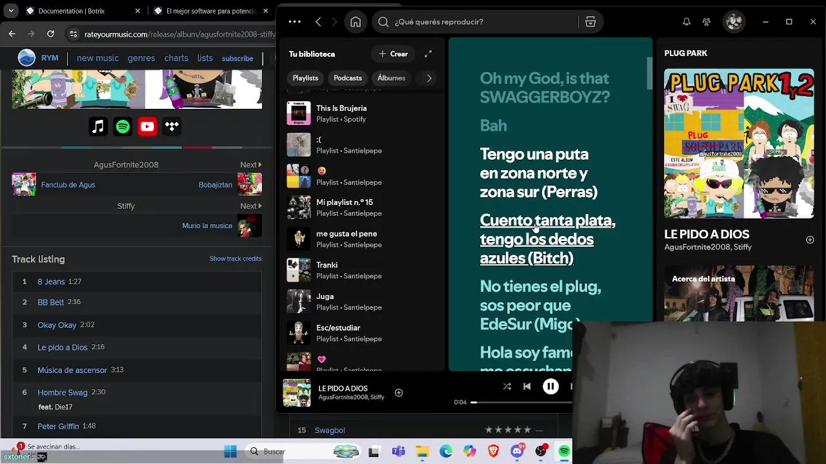The width and height of the screenshot is (826, 464).
Task: Open RYM lists menu
Action: (x=205, y=58)
